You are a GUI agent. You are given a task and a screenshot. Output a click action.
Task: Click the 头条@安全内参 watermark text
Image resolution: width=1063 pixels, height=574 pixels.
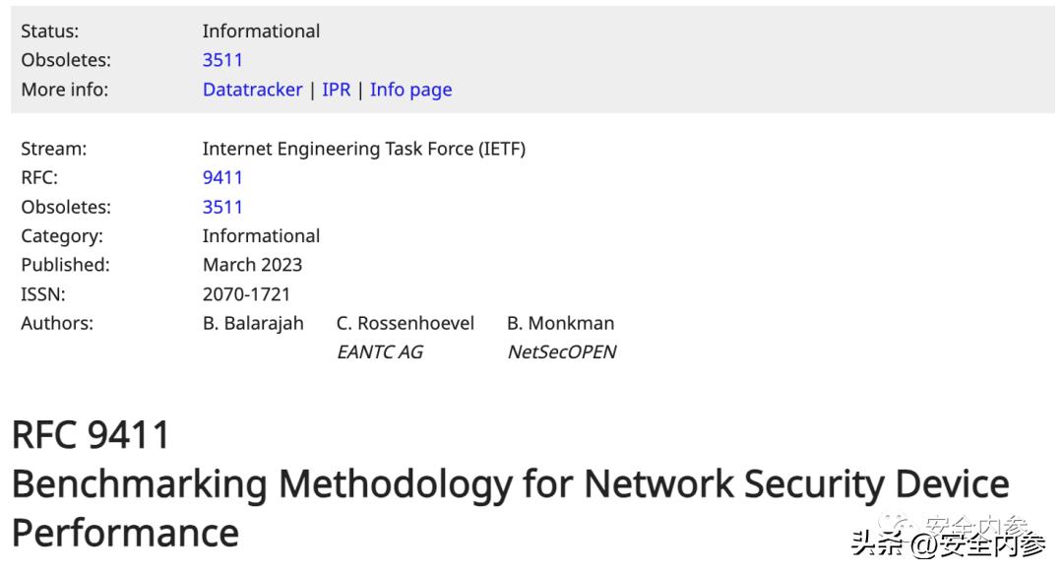(x=949, y=543)
